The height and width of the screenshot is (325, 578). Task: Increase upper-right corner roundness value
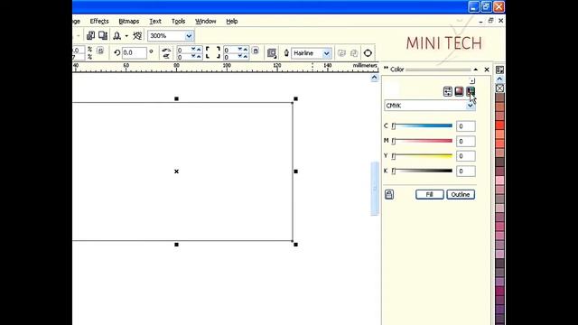[246, 49]
